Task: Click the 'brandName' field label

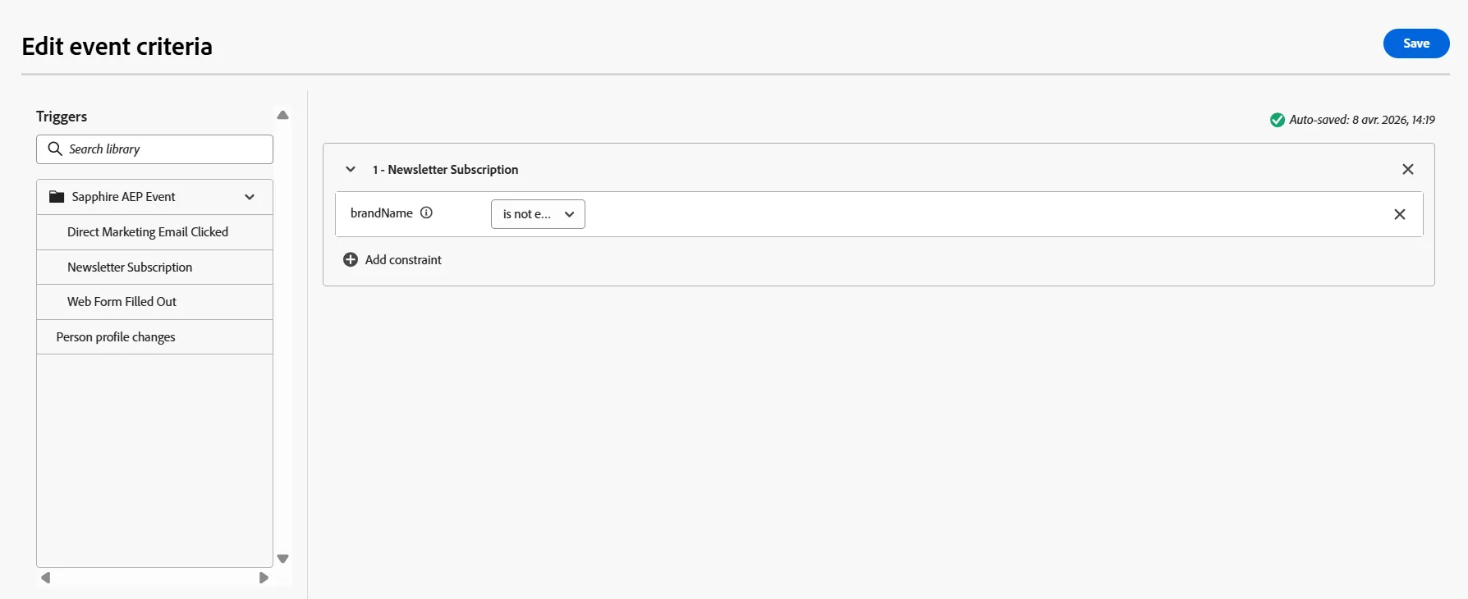Action: click(x=382, y=213)
